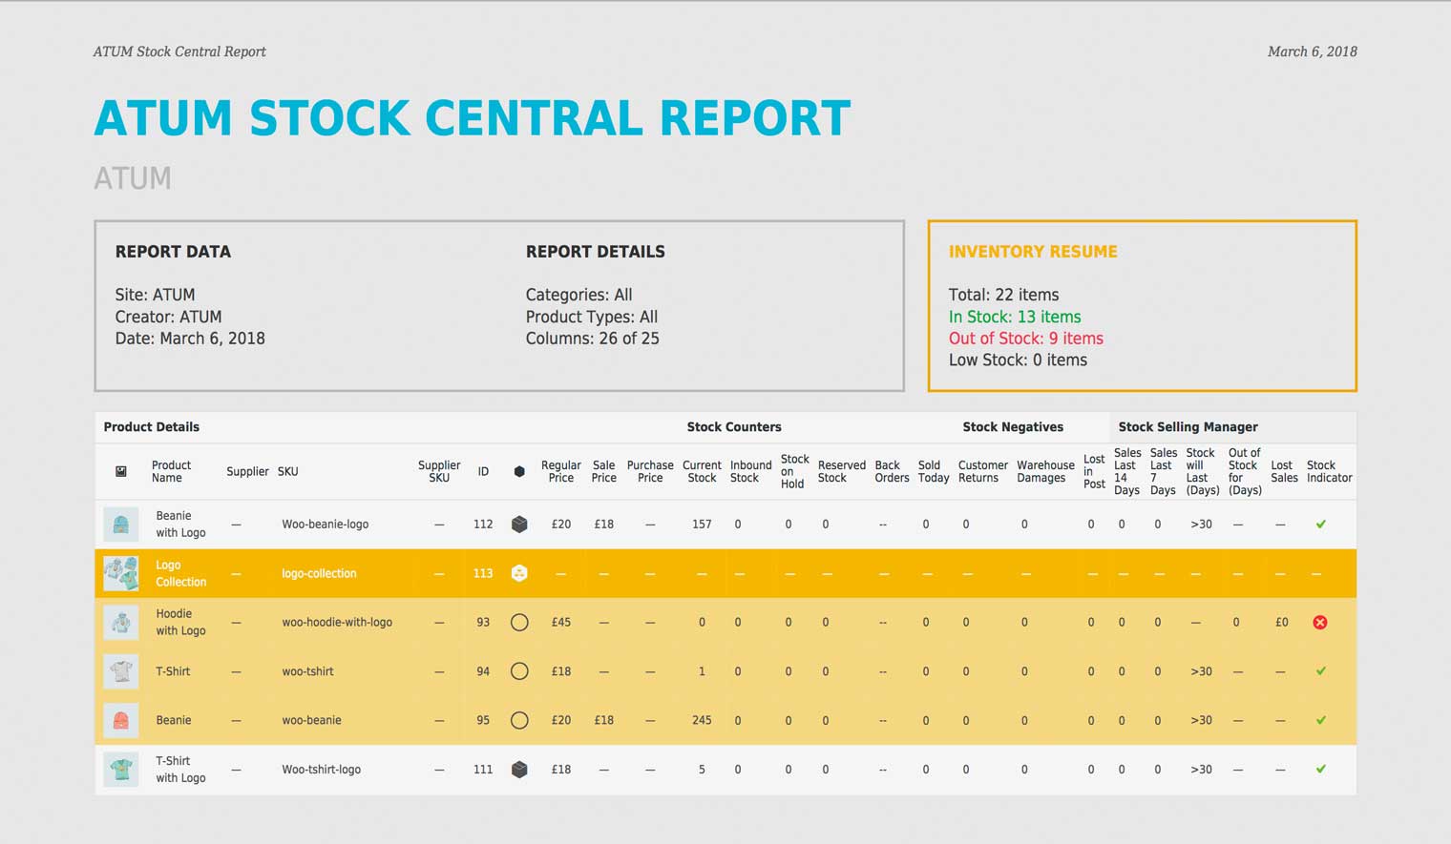Image resolution: width=1451 pixels, height=844 pixels.
Task: Click the green stock checkmark for woo-tshirt
Action: click(x=1321, y=671)
